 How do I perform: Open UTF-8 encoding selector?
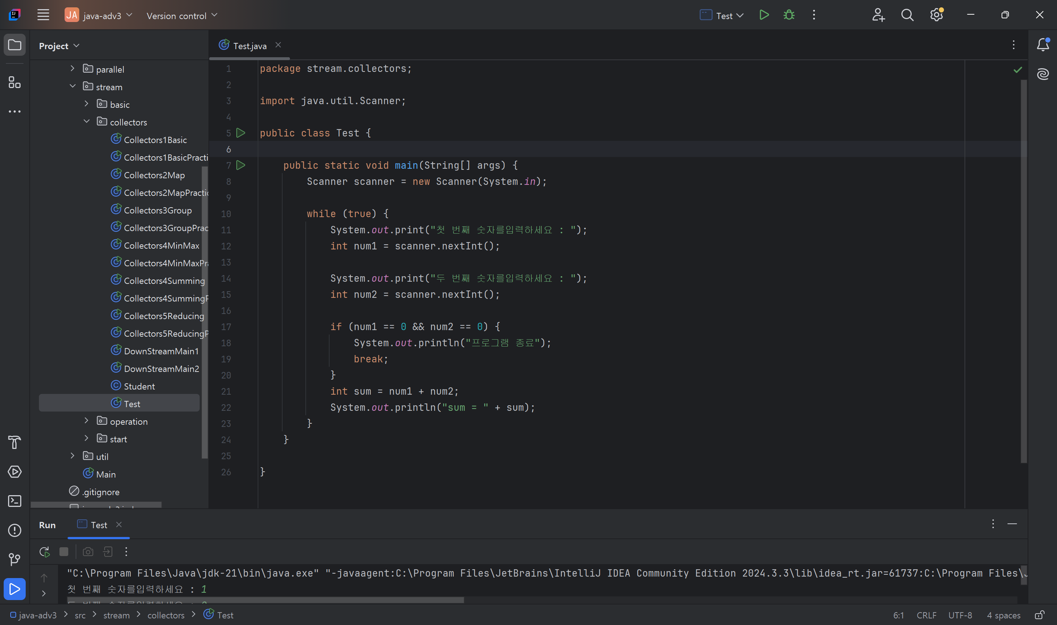(x=960, y=615)
